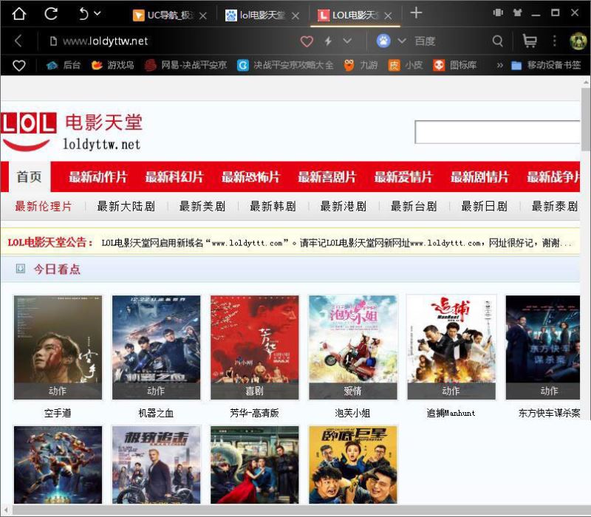Open the 最新大陆剧 link
The width and height of the screenshot is (591, 517).
coord(126,206)
